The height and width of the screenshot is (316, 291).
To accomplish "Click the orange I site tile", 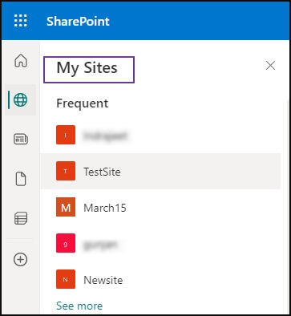I will pos(66,135).
